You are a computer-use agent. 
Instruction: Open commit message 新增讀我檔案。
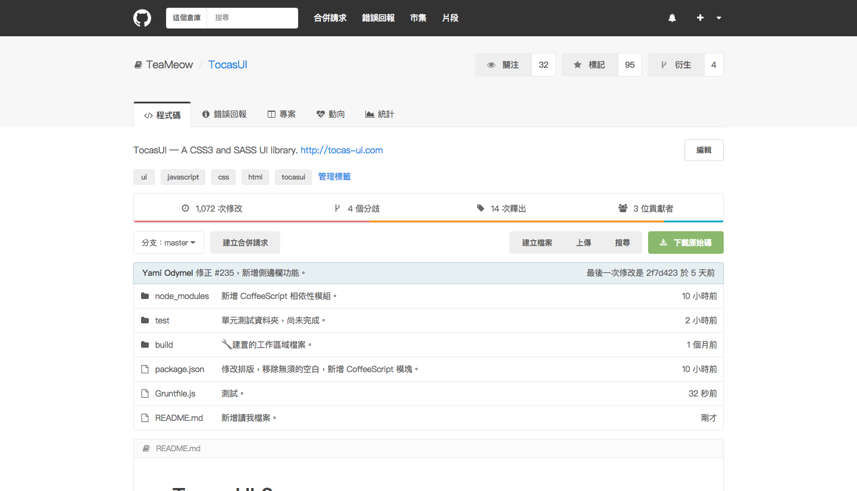click(249, 418)
